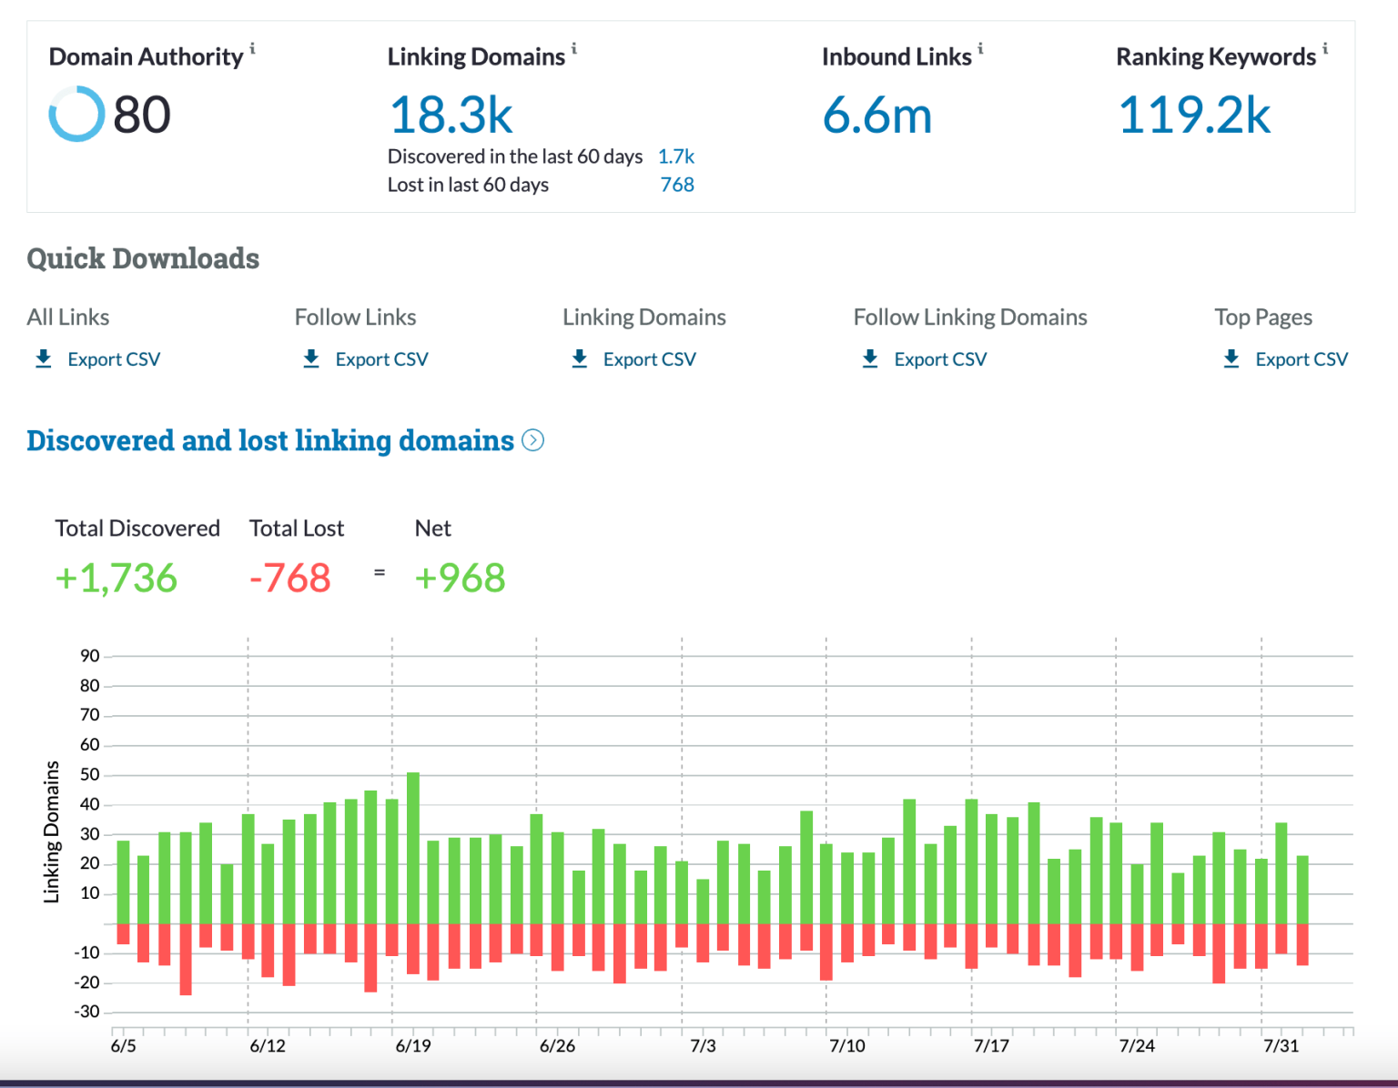Click Export CSV under Top Pages
The image size is (1398, 1088).
point(1302,358)
